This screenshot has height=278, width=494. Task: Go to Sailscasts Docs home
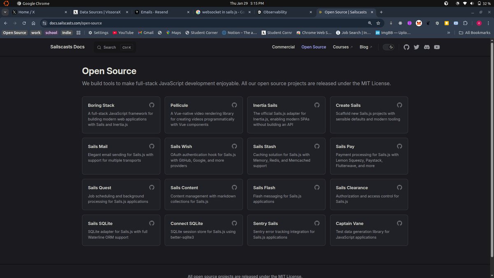(x=68, y=47)
